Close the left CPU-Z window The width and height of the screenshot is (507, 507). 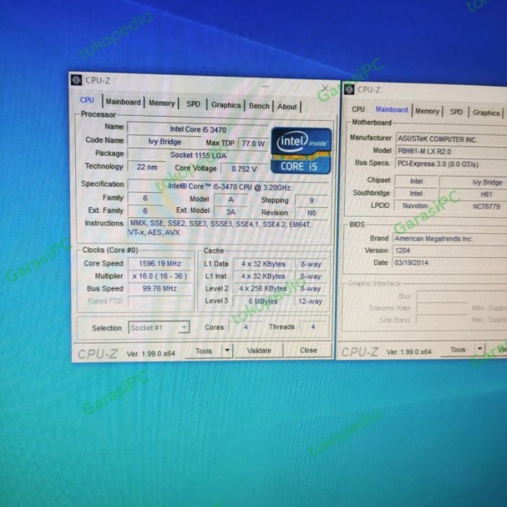[325, 88]
